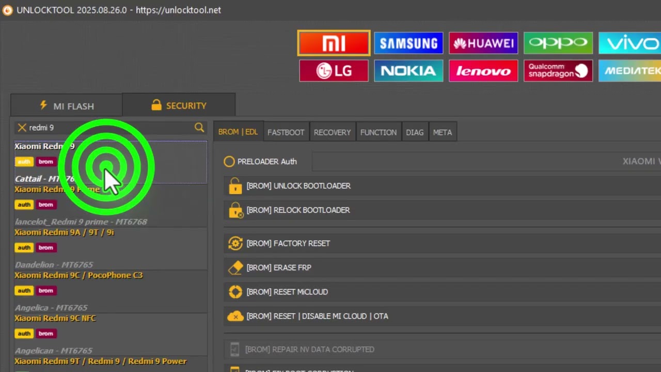The width and height of the screenshot is (661, 372).
Task: Open the MI FLASH tab
Action: pyautogui.click(x=67, y=106)
